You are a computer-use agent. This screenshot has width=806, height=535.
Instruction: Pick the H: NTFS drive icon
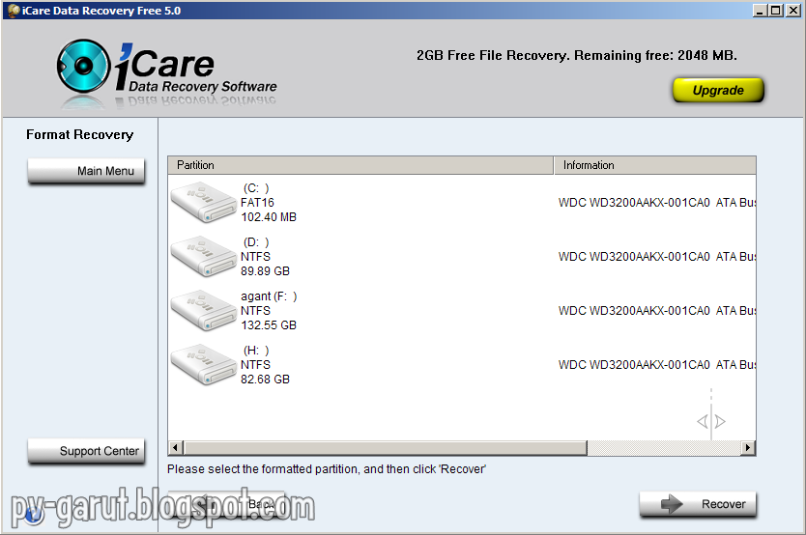tap(204, 364)
